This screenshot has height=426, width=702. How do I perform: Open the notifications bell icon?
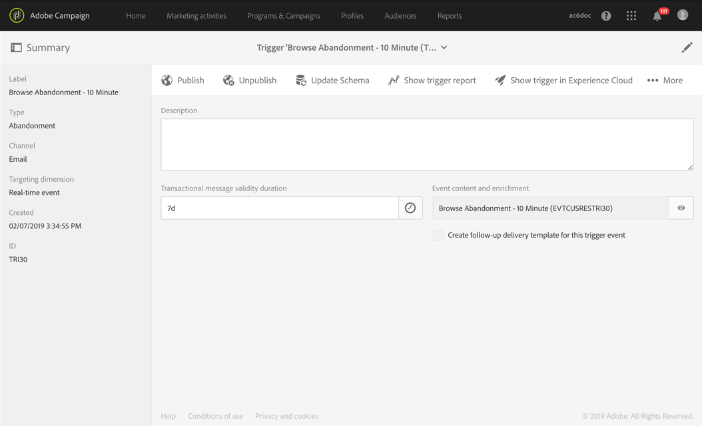point(657,17)
